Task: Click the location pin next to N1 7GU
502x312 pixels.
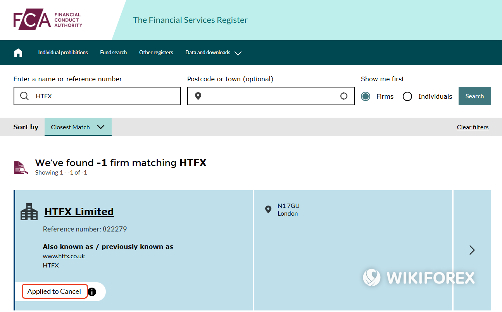Action: click(x=268, y=209)
